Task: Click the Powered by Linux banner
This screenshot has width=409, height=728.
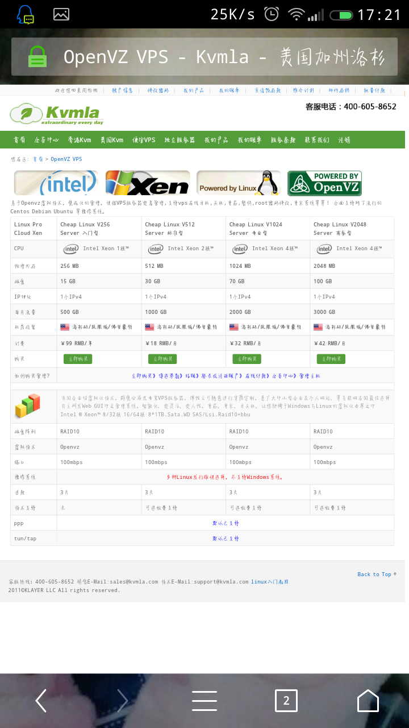Action: pyautogui.click(x=239, y=183)
